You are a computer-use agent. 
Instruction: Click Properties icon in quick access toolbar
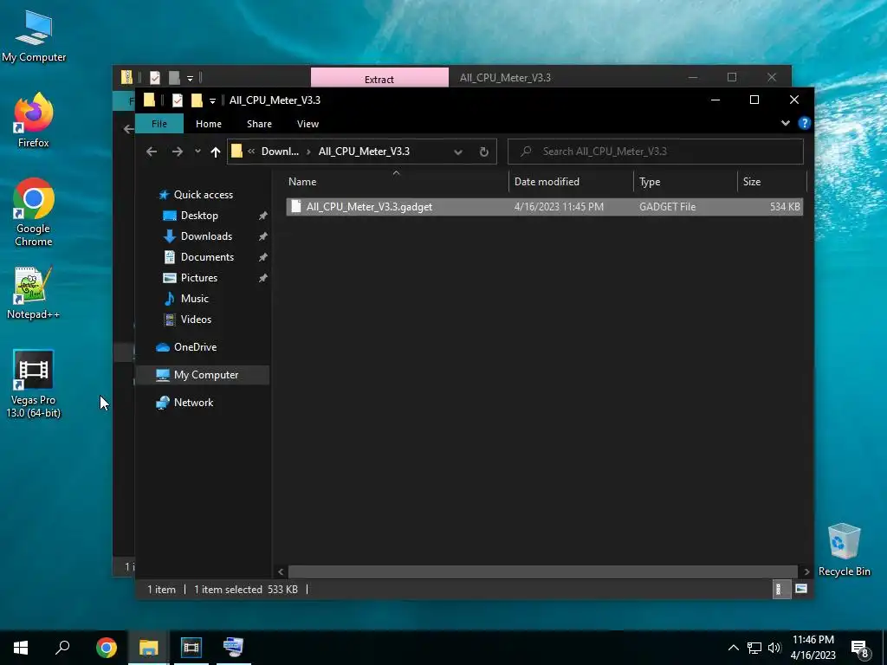177,100
